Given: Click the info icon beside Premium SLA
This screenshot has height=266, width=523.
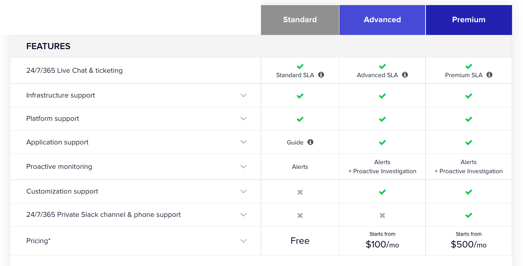Looking at the screenshot, I should 489,75.
